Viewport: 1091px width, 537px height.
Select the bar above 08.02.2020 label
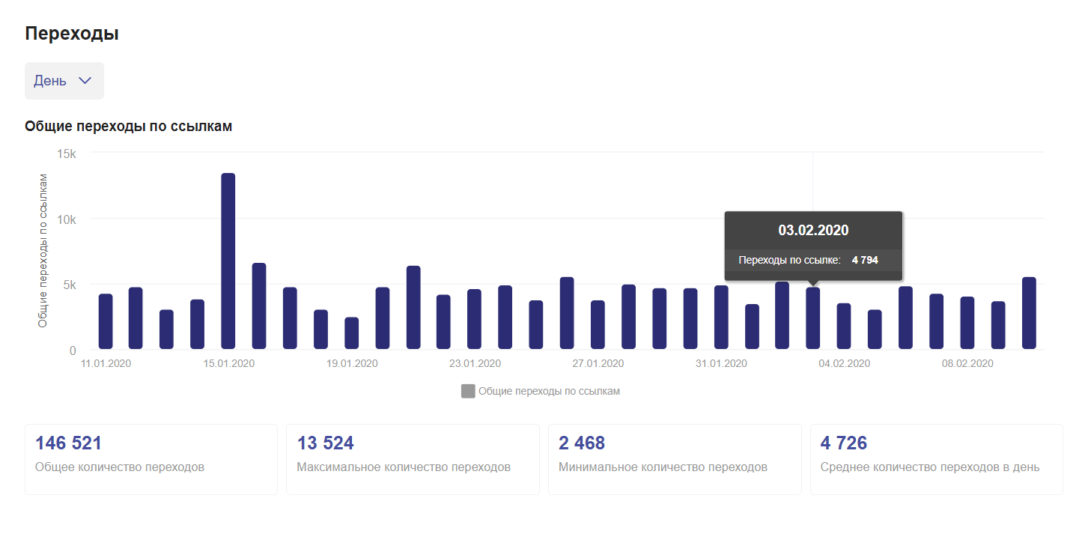[967, 323]
